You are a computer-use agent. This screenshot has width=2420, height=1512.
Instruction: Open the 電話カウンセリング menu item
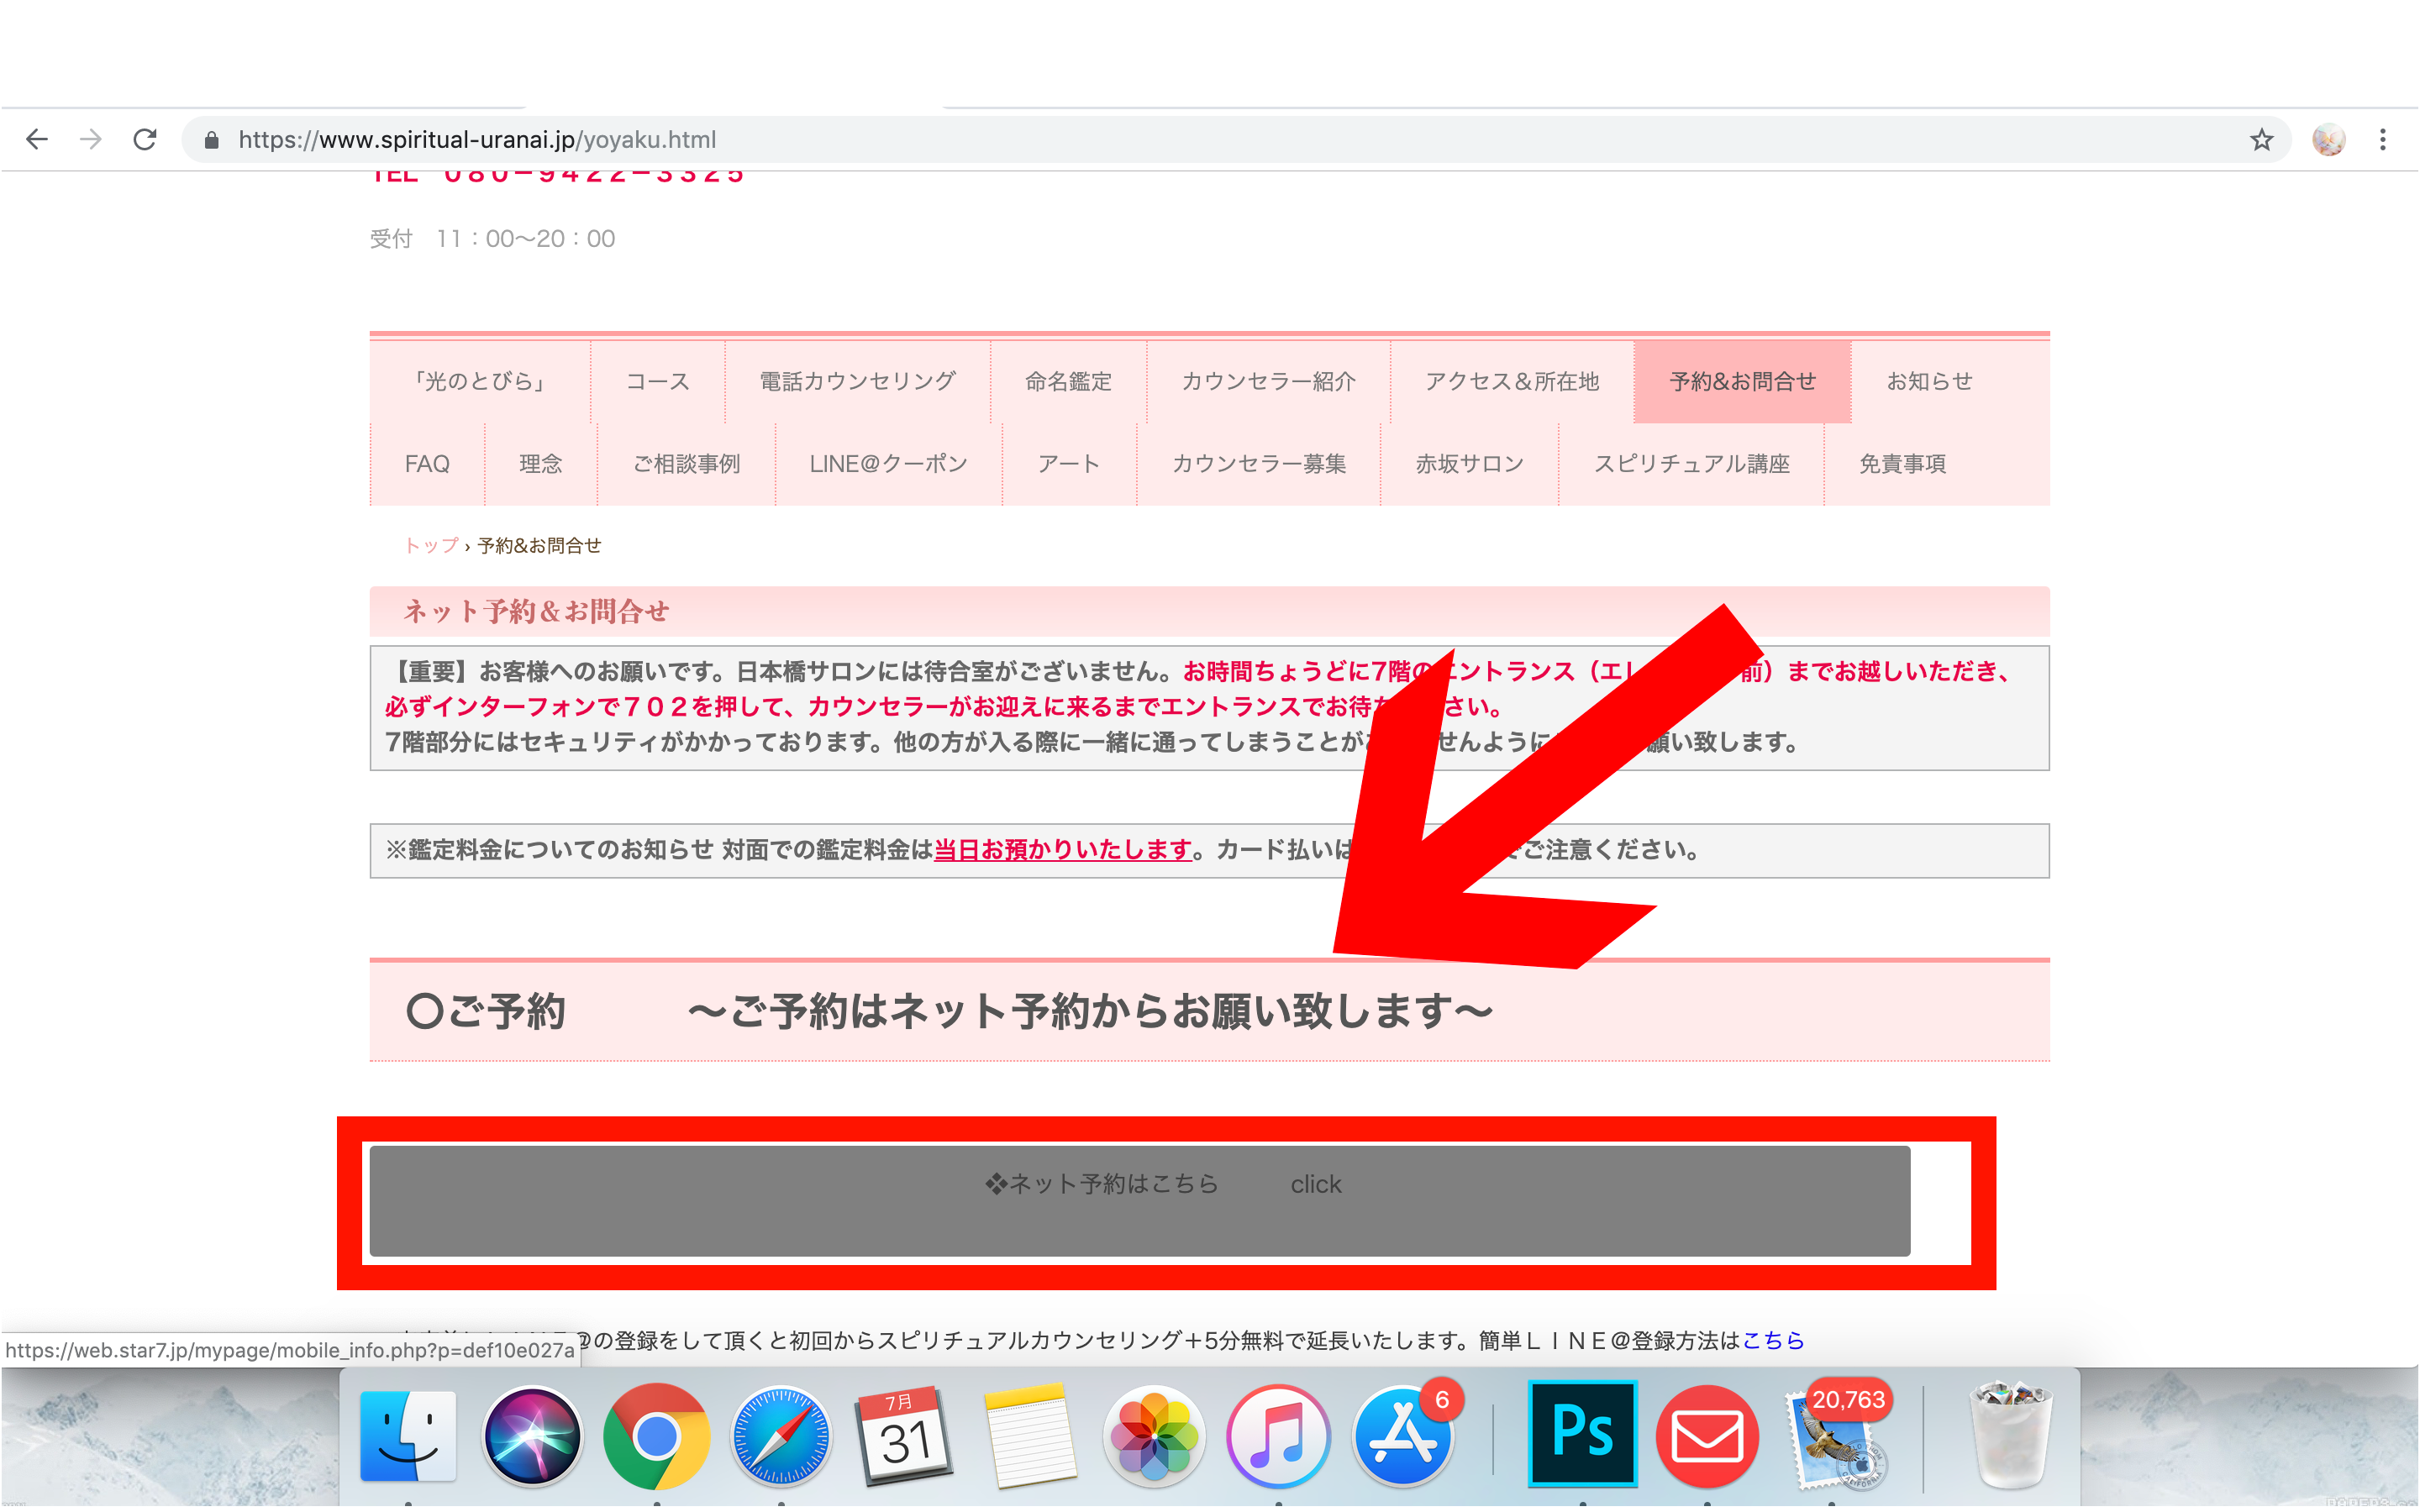click(858, 382)
